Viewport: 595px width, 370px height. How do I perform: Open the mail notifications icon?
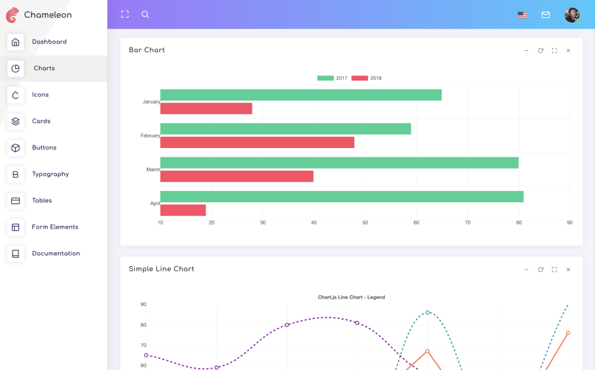(545, 15)
